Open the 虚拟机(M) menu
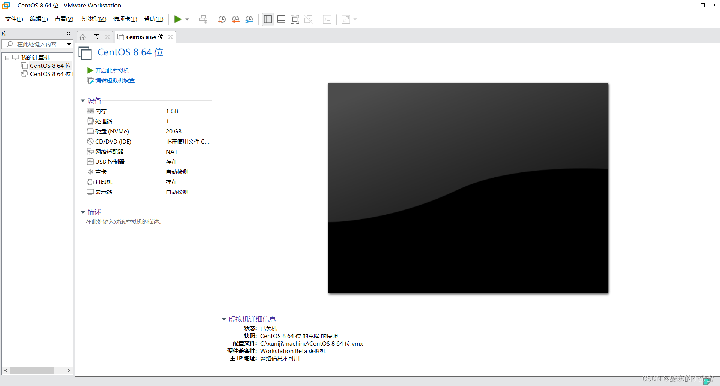 pyautogui.click(x=93, y=19)
